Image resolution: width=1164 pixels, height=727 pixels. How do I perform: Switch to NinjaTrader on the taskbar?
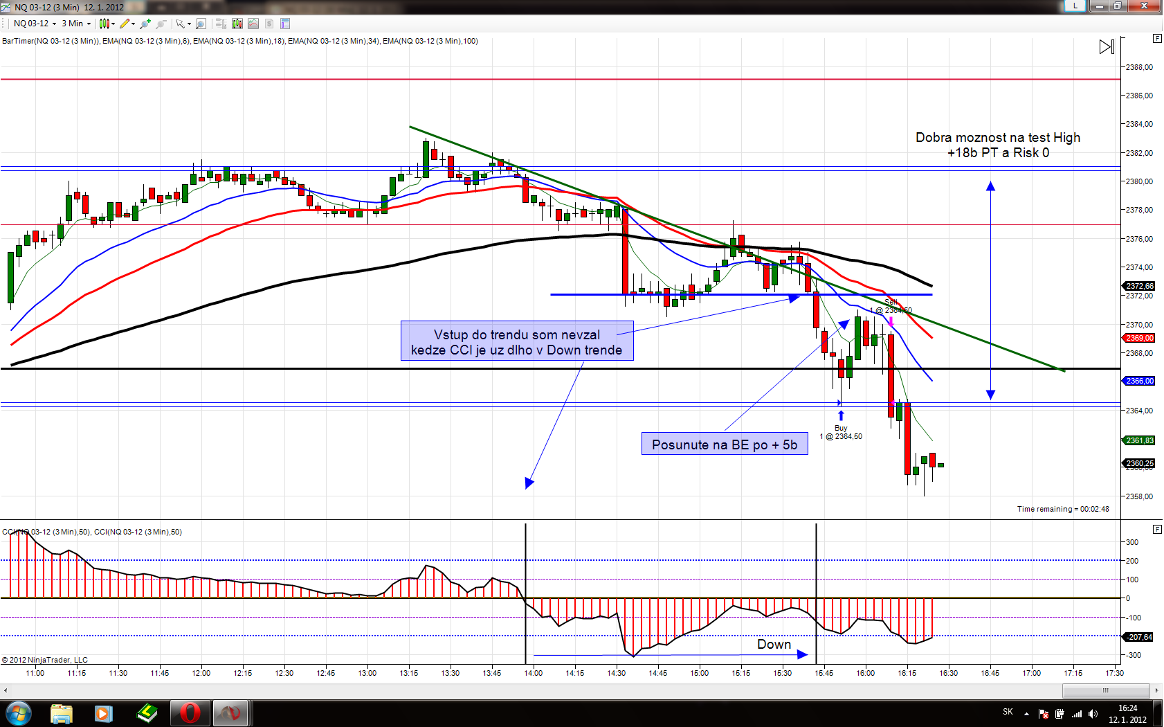[x=231, y=713]
